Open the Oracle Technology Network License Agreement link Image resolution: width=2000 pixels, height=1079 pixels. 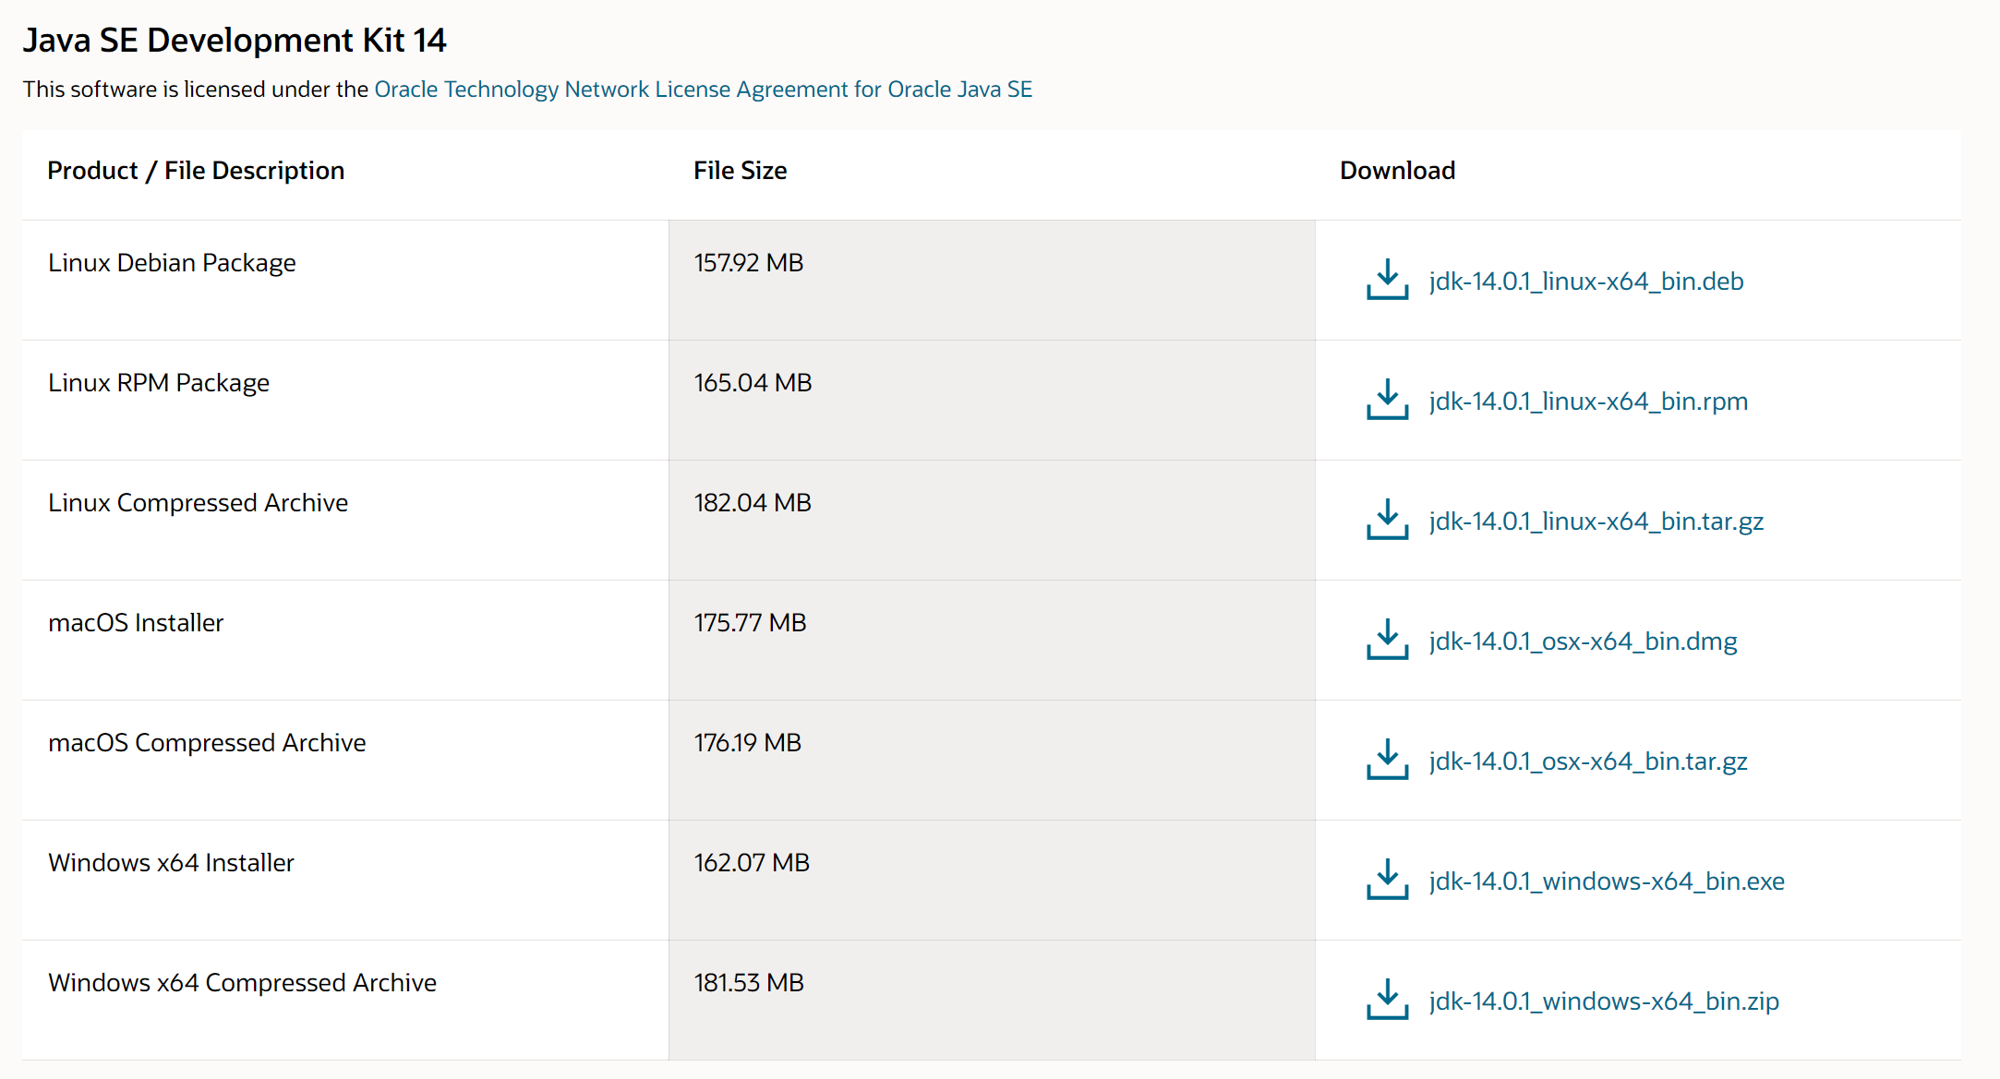coord(703,90)
